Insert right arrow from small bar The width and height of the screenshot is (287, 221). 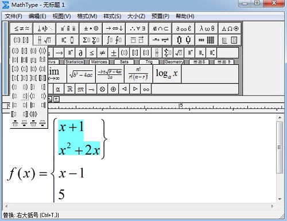[59, 53]
